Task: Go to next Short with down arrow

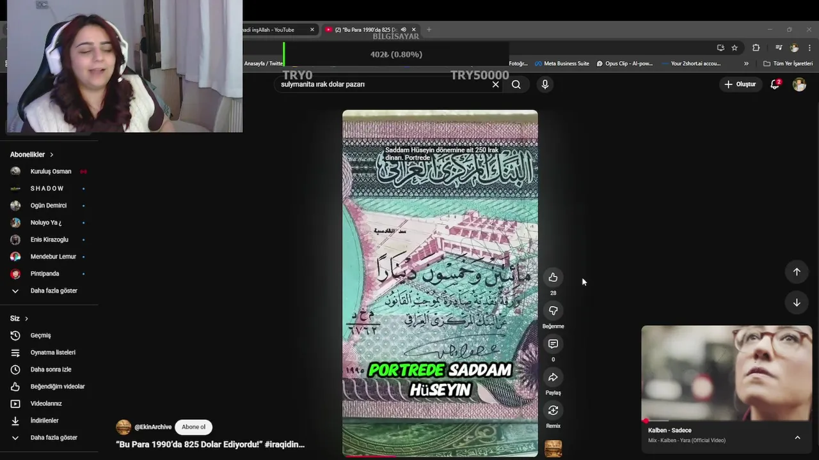Action: pos(797,303)
